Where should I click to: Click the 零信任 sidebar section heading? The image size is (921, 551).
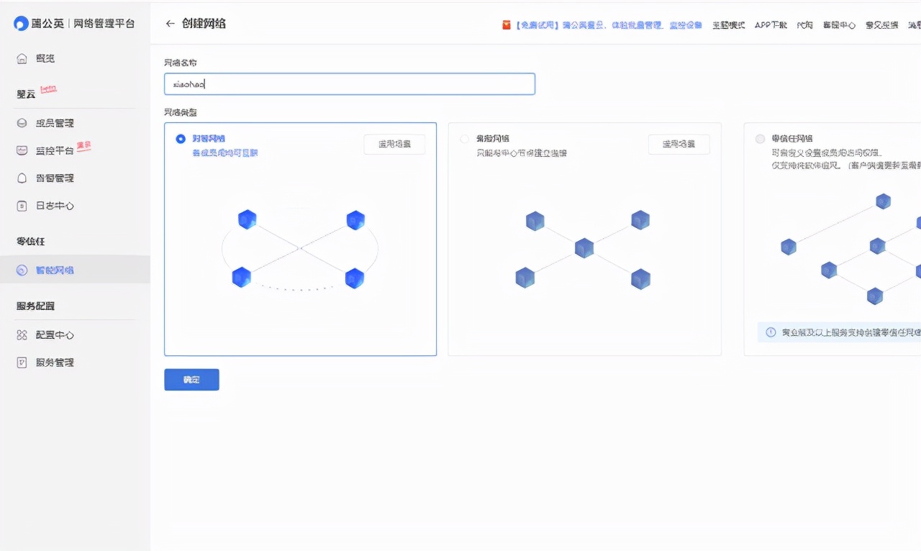point(31,242)
